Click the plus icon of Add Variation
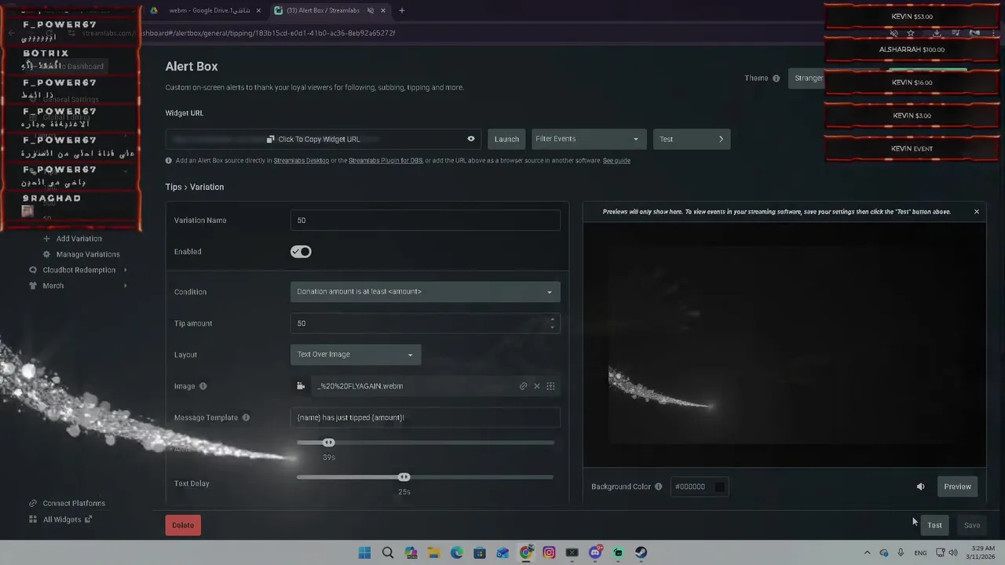Screen dimensions: 1005x565 [x=46, y=239]
